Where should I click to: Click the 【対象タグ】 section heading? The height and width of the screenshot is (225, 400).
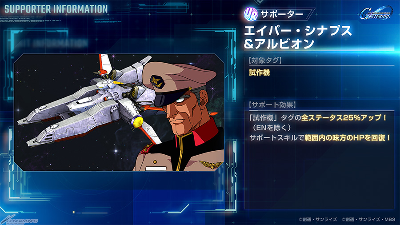point(265,60)
